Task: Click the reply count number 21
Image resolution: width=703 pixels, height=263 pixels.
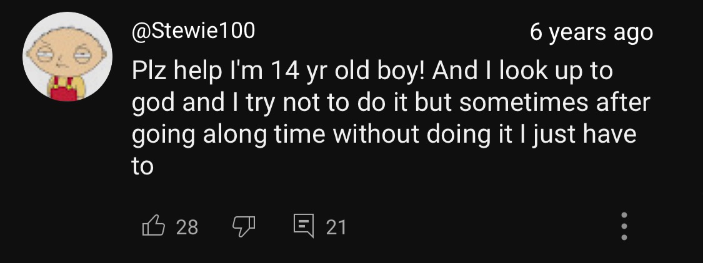Action: (336, 227)
